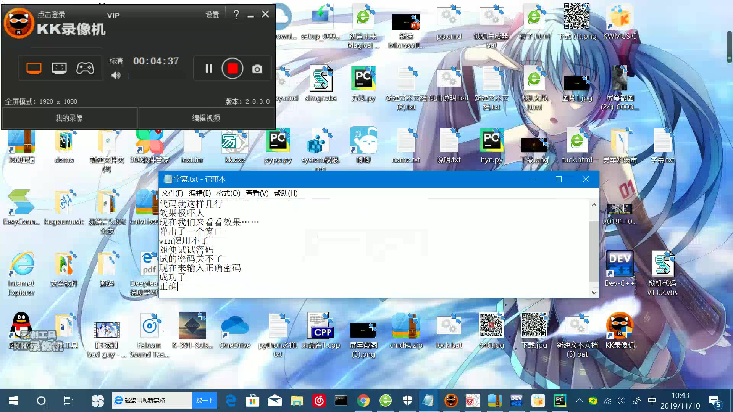This screenshot has width=733, height=412.
Task: Open Notepad 编辑(E) menu
Action: point(200,193)
